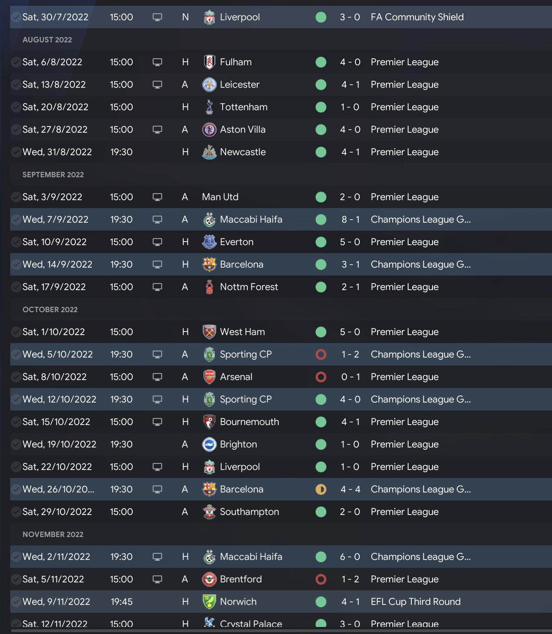Collapse the AUGUST 2022 month section
552x634 pixels.
pos(47,40)
